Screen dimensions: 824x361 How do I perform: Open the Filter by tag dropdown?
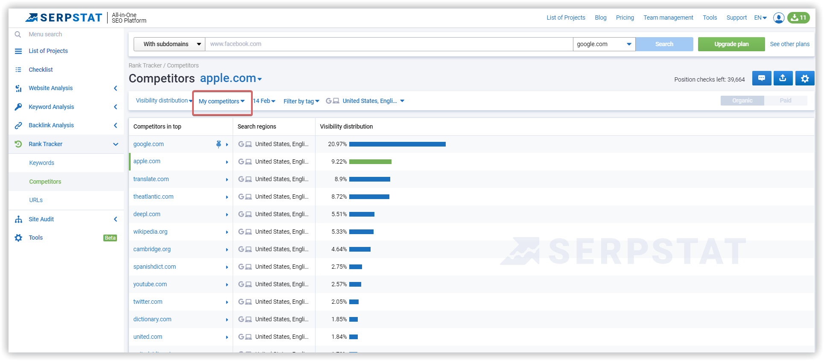click(301, 101)
